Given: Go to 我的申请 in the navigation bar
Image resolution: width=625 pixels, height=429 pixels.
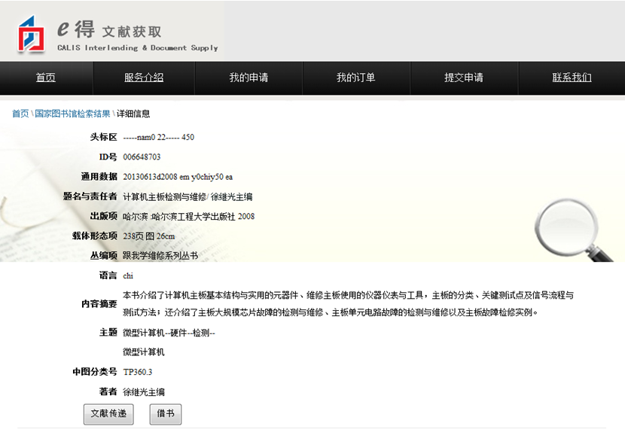Looking at the screenshot, I should [248, 78].
